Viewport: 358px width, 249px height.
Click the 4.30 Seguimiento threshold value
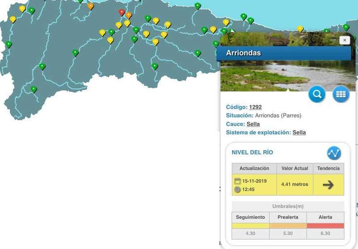[x=251, y=233]
